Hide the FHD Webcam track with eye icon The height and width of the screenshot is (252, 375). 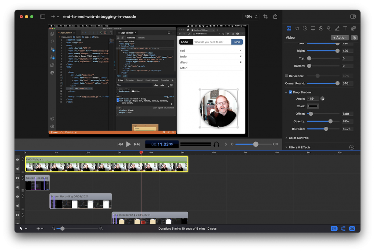point(18,160)
